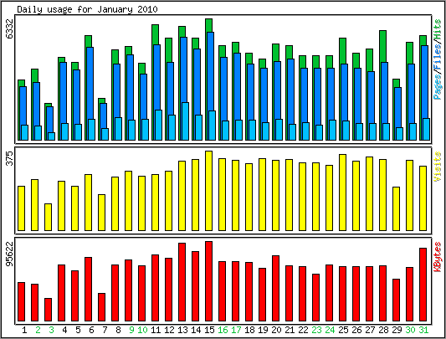Click the "Daily usage for January 2010" title
Screen dimensions: 446x339
pos(87,9)
